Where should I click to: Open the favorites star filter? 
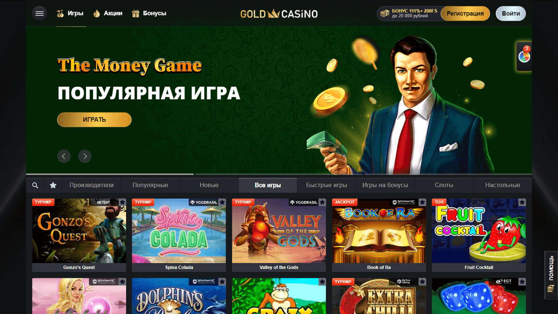pyautogui.click(x=53, y=185)
